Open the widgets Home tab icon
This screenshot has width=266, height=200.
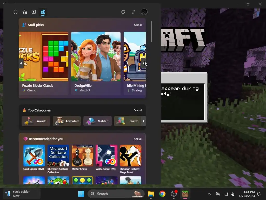[15, 12]
